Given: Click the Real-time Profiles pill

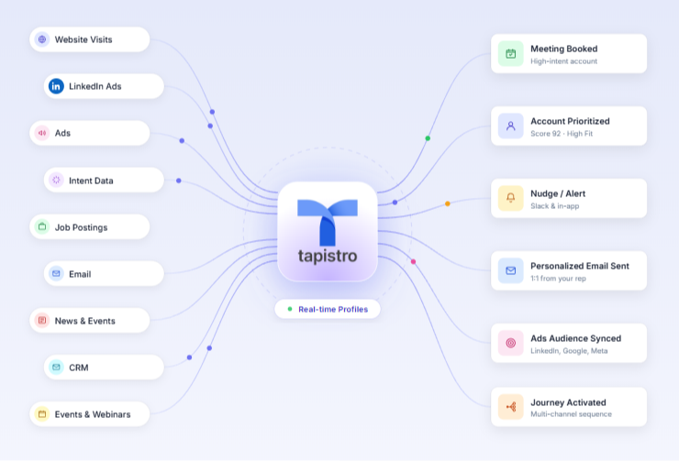Looking at the screenshot, I should 328,309.
